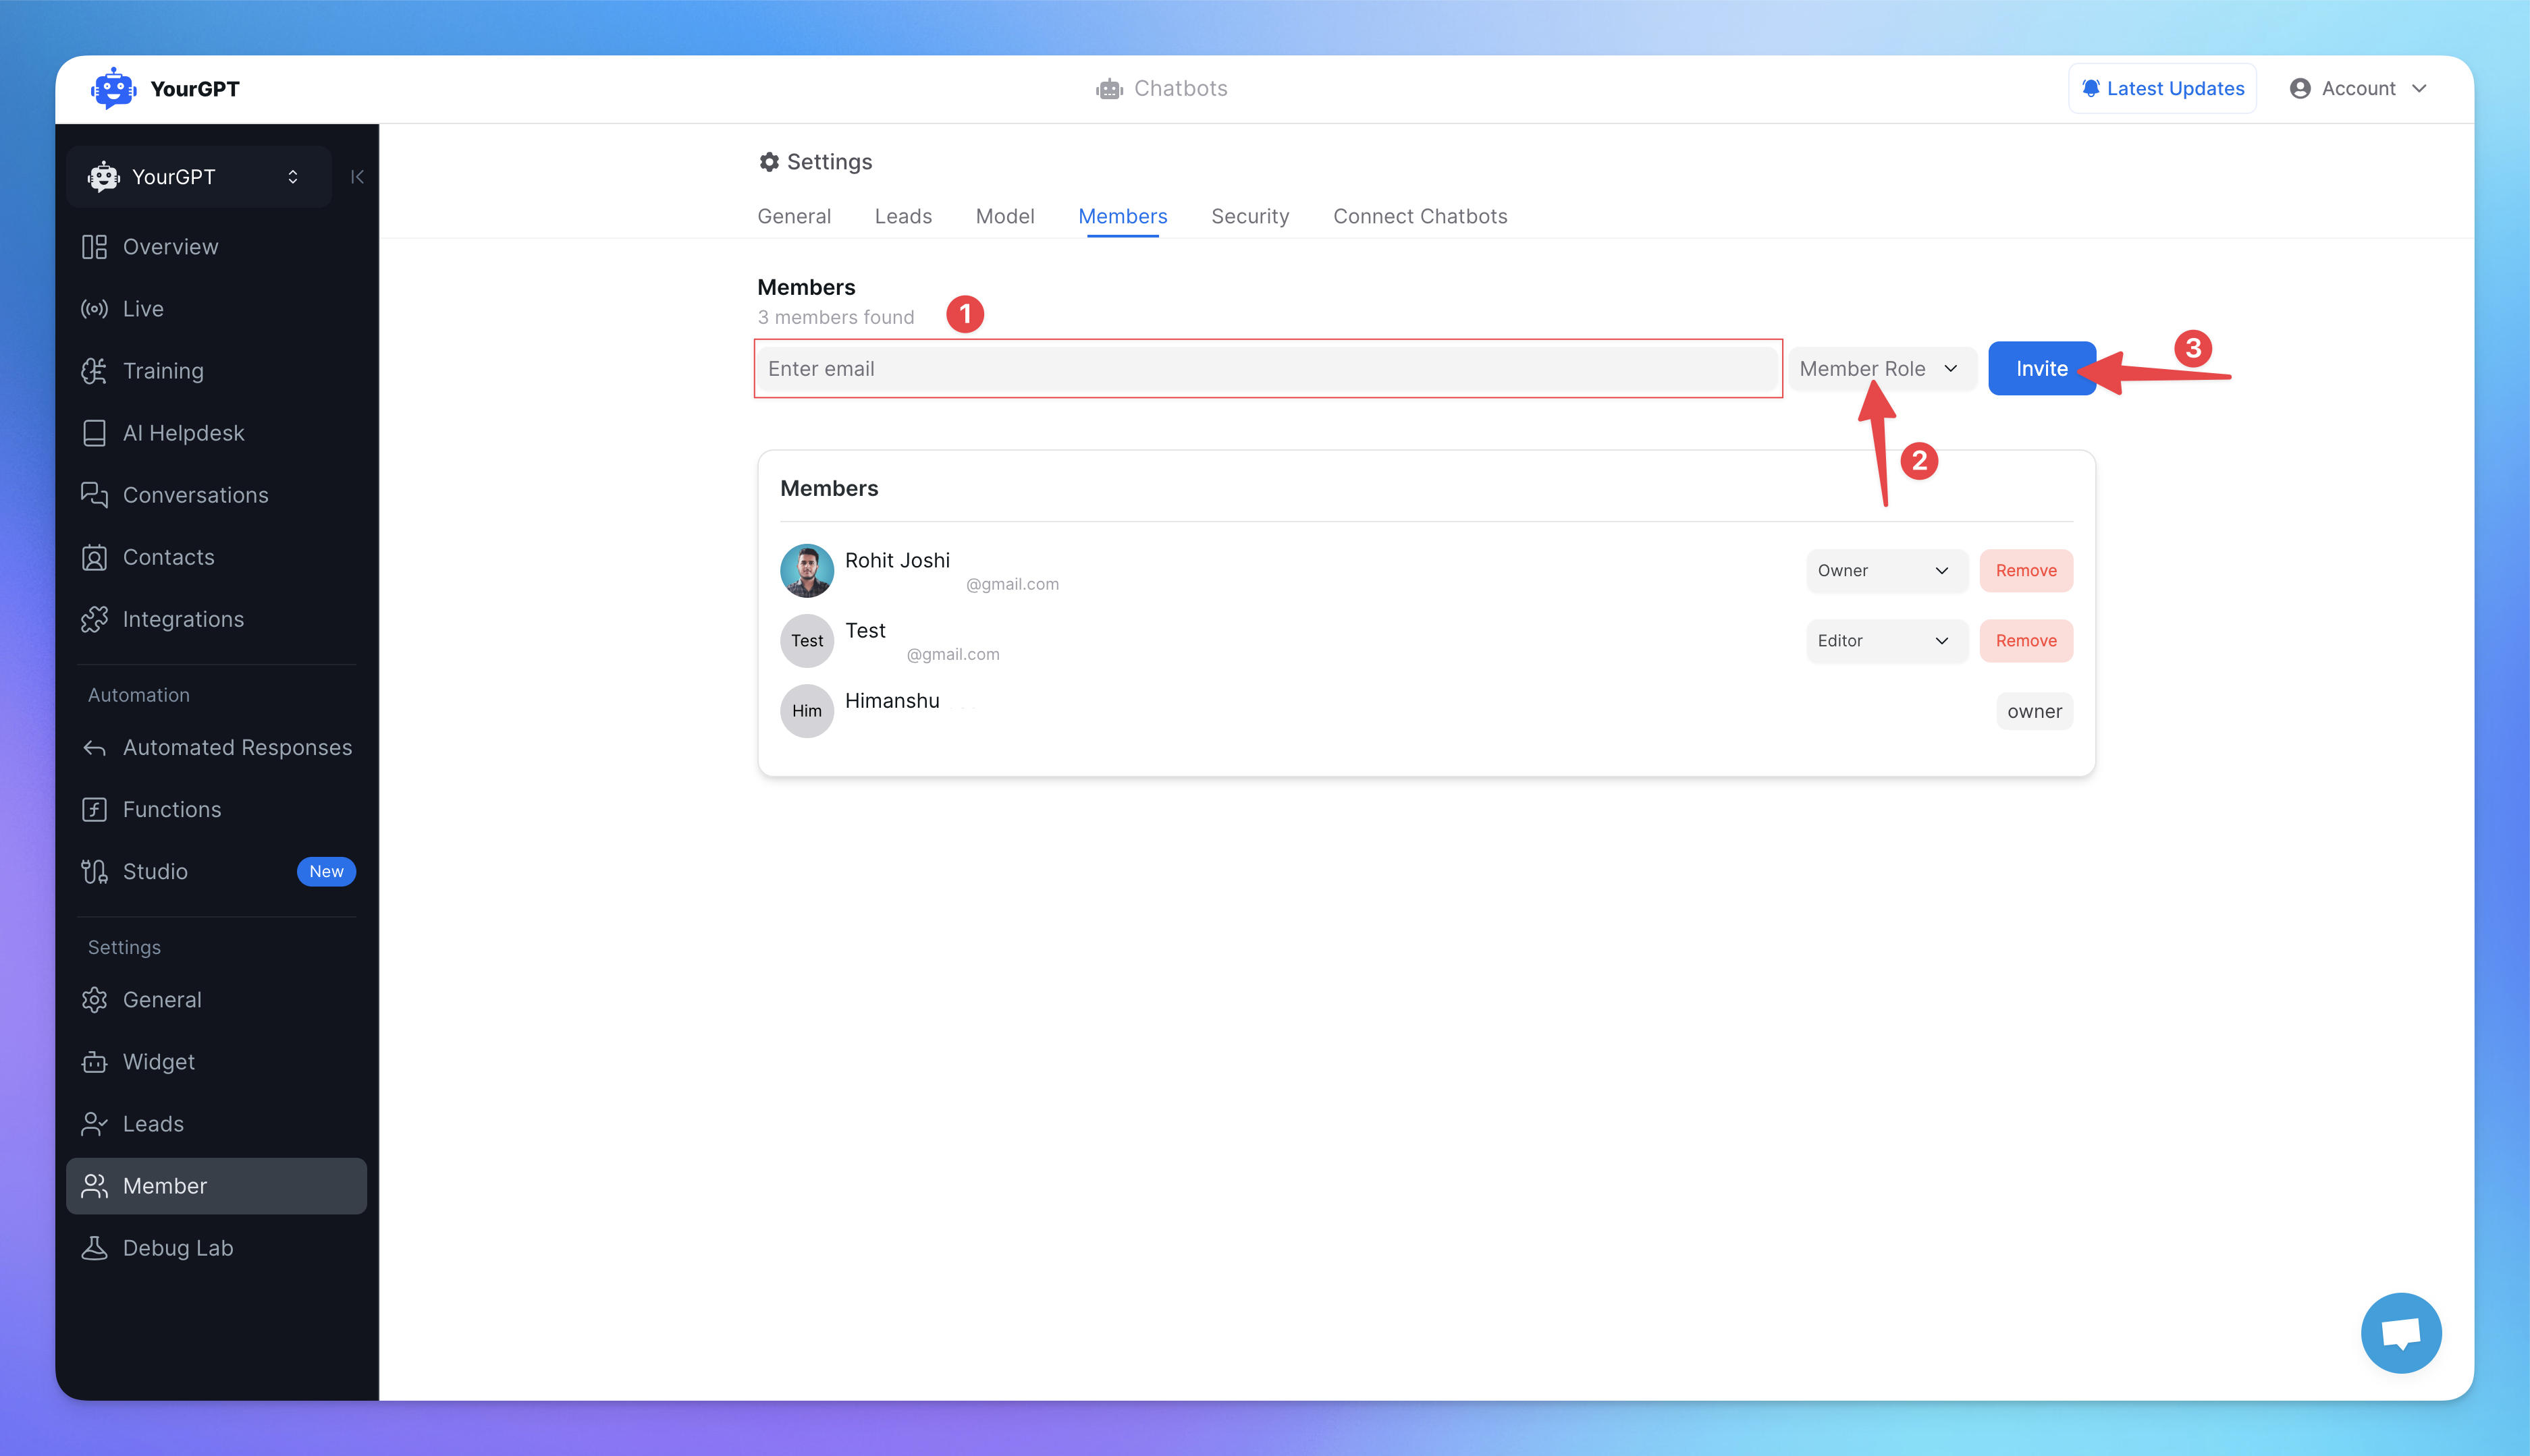2530x1456 pixels.
Task: Click the Contacts card icon
Action: point(94,557)
